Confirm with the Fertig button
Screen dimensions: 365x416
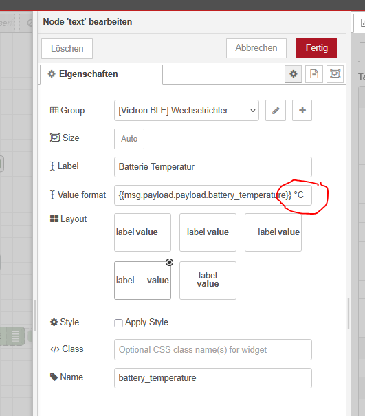tap(316, 48)
